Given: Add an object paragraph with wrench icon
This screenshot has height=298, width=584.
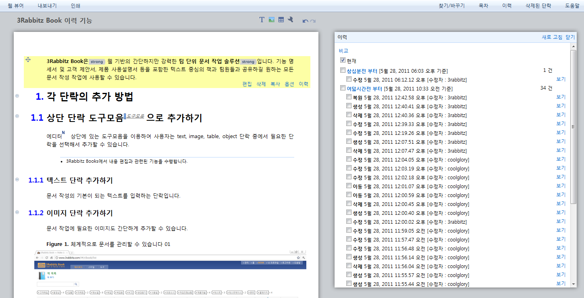Looking at the screenshot, I should tap(290, 19).
